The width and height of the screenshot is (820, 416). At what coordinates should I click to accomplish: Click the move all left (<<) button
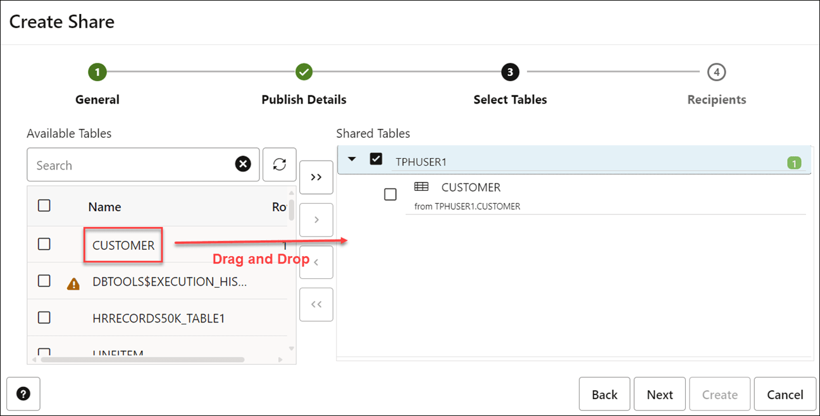pyautogui.click(x=316, y=304)
